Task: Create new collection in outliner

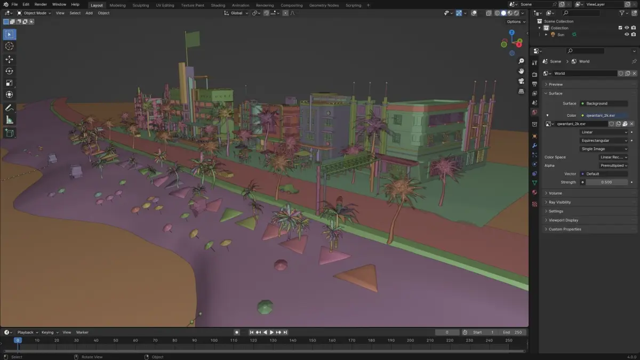Action: (633, 13)
